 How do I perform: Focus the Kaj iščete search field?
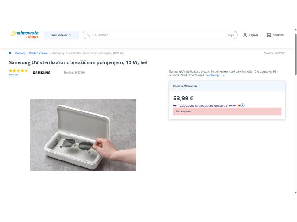pos(158,35)
